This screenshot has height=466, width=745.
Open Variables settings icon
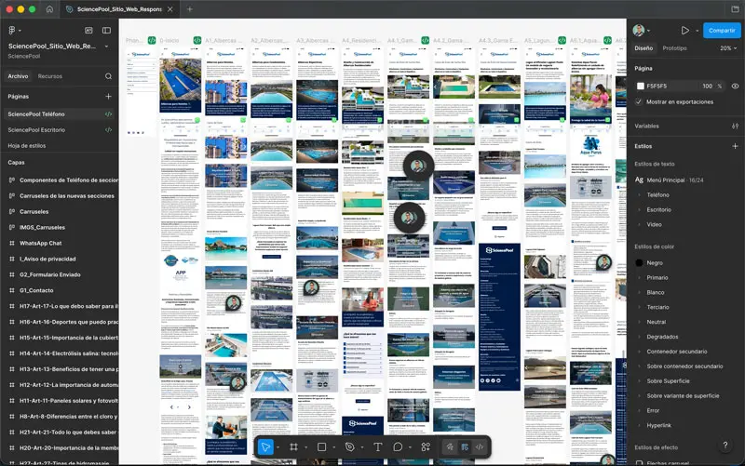pos(735,126)
